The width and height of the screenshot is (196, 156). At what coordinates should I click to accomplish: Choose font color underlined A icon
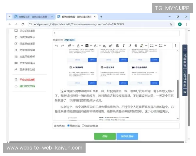click(78, 46)
